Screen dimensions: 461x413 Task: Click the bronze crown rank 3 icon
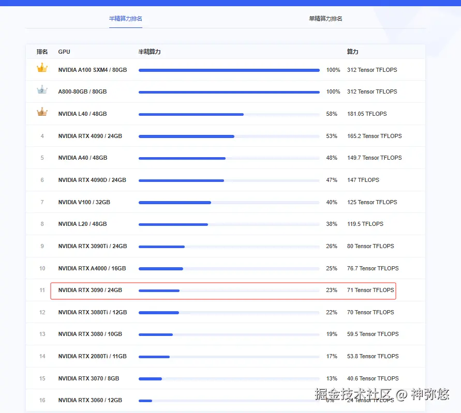[42, 112]
